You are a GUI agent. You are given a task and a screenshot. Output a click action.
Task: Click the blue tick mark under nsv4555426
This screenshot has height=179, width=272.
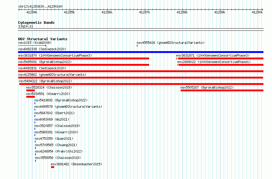click(x=137, y=46)
